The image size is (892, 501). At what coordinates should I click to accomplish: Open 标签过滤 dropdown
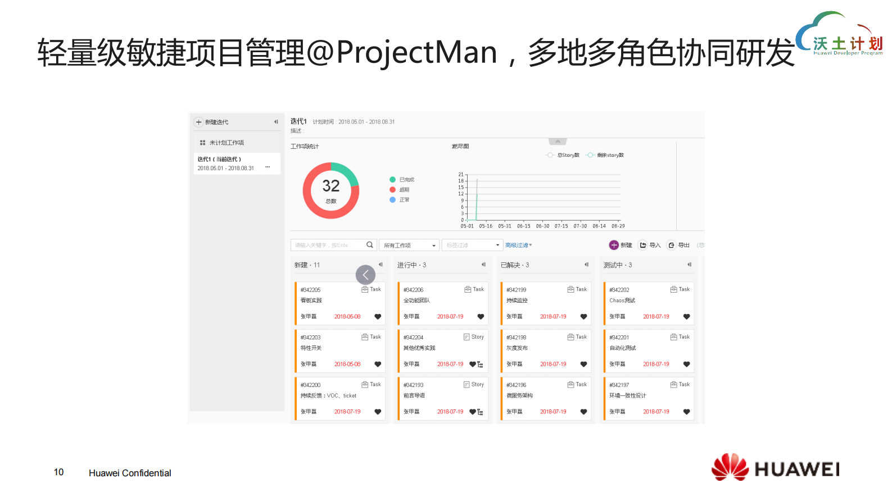tap(472, 245)
